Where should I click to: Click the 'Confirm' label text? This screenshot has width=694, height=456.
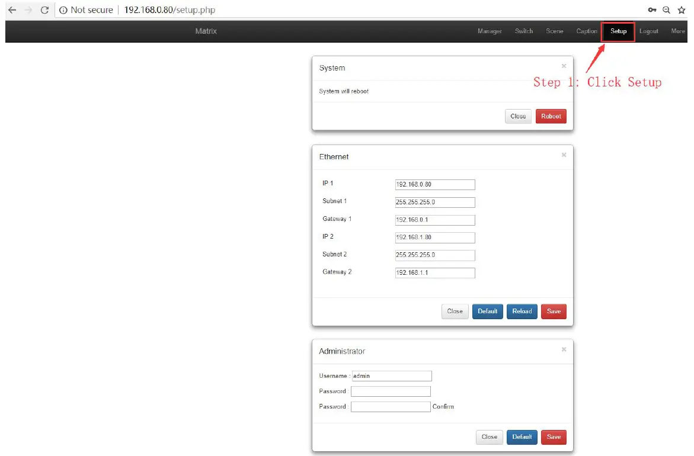click(x=443, y=406)
